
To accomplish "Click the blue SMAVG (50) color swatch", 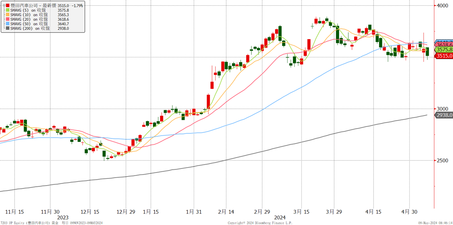I will pyautogui.click(x=7, y=24).
